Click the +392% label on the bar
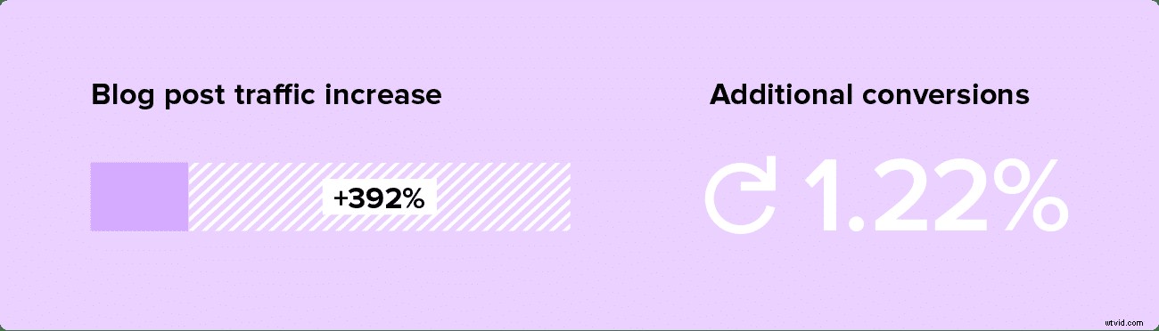Screen dimensions: 1159x331 tap(379, 199)
